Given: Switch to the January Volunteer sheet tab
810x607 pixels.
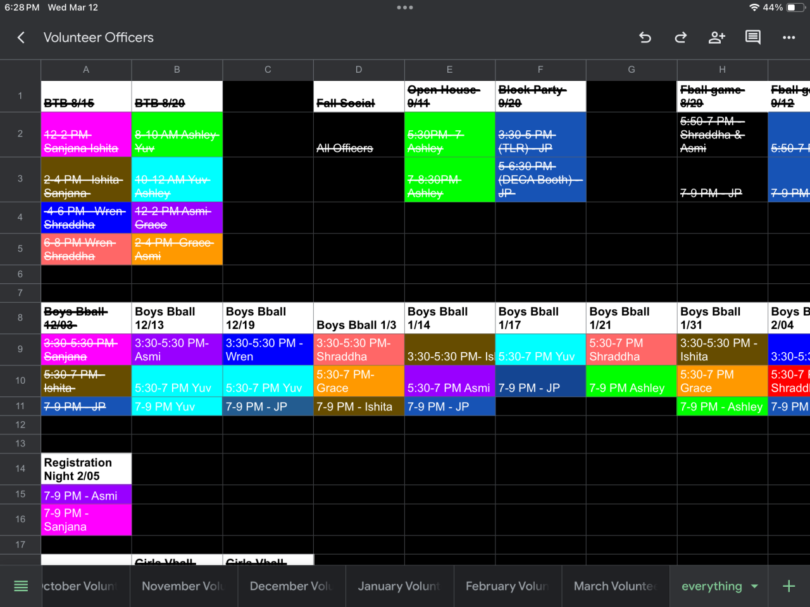Looking at the screenshot, I should [x=400, y=586].
